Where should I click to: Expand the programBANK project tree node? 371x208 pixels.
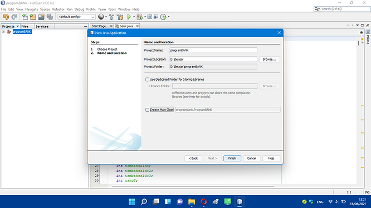tap(3, 32)
